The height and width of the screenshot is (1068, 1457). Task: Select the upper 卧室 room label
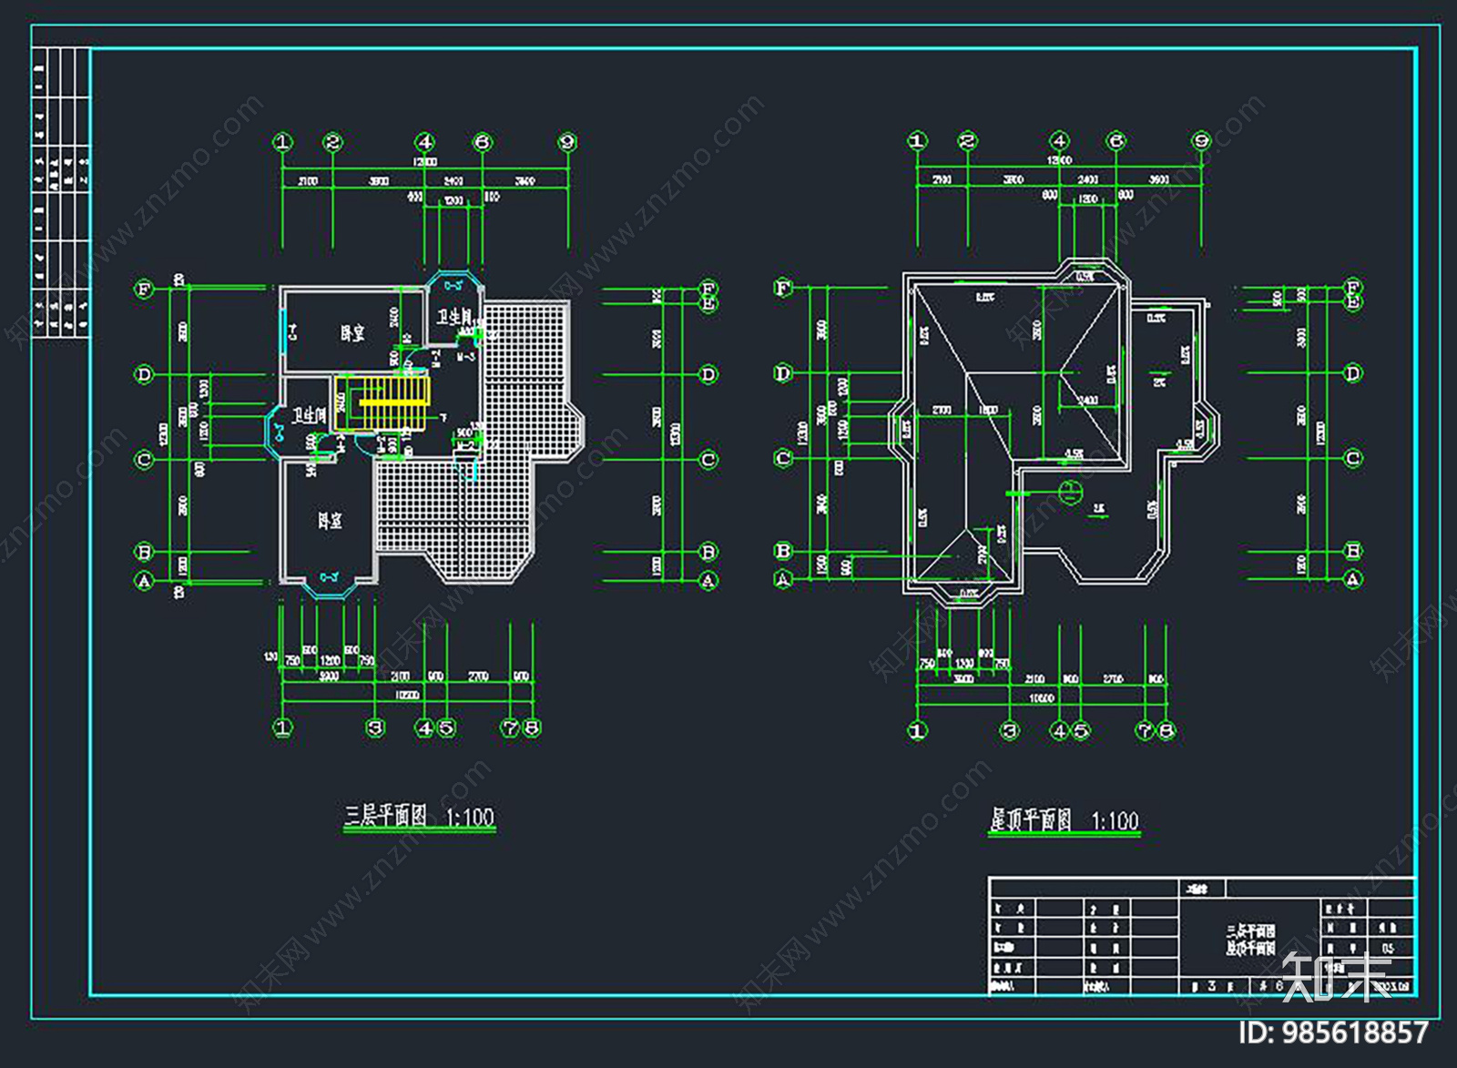pyautogui.click(x=353, y=333)
